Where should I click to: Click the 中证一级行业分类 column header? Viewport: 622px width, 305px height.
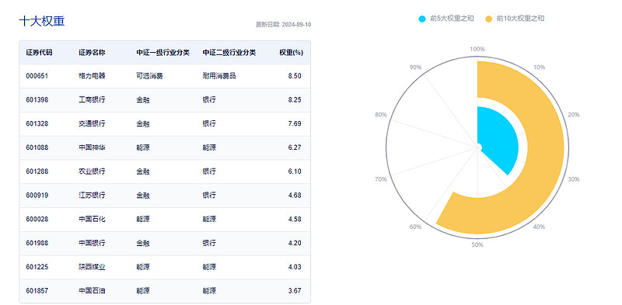(162, 52)
